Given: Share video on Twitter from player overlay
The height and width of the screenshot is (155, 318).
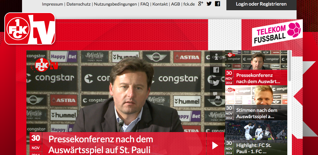Looking at the screenshot, I should 216,83.
